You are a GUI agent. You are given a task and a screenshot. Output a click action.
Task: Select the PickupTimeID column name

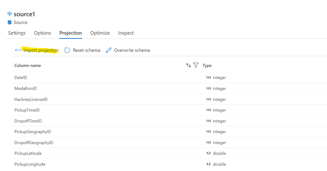tap(27, 110)
